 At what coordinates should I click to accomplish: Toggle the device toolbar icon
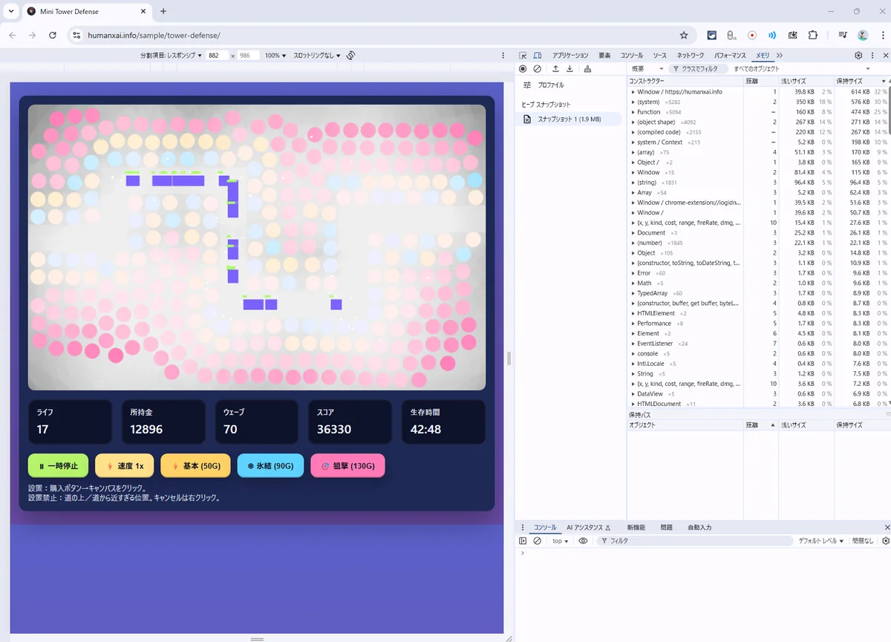(x=538, y=56)
